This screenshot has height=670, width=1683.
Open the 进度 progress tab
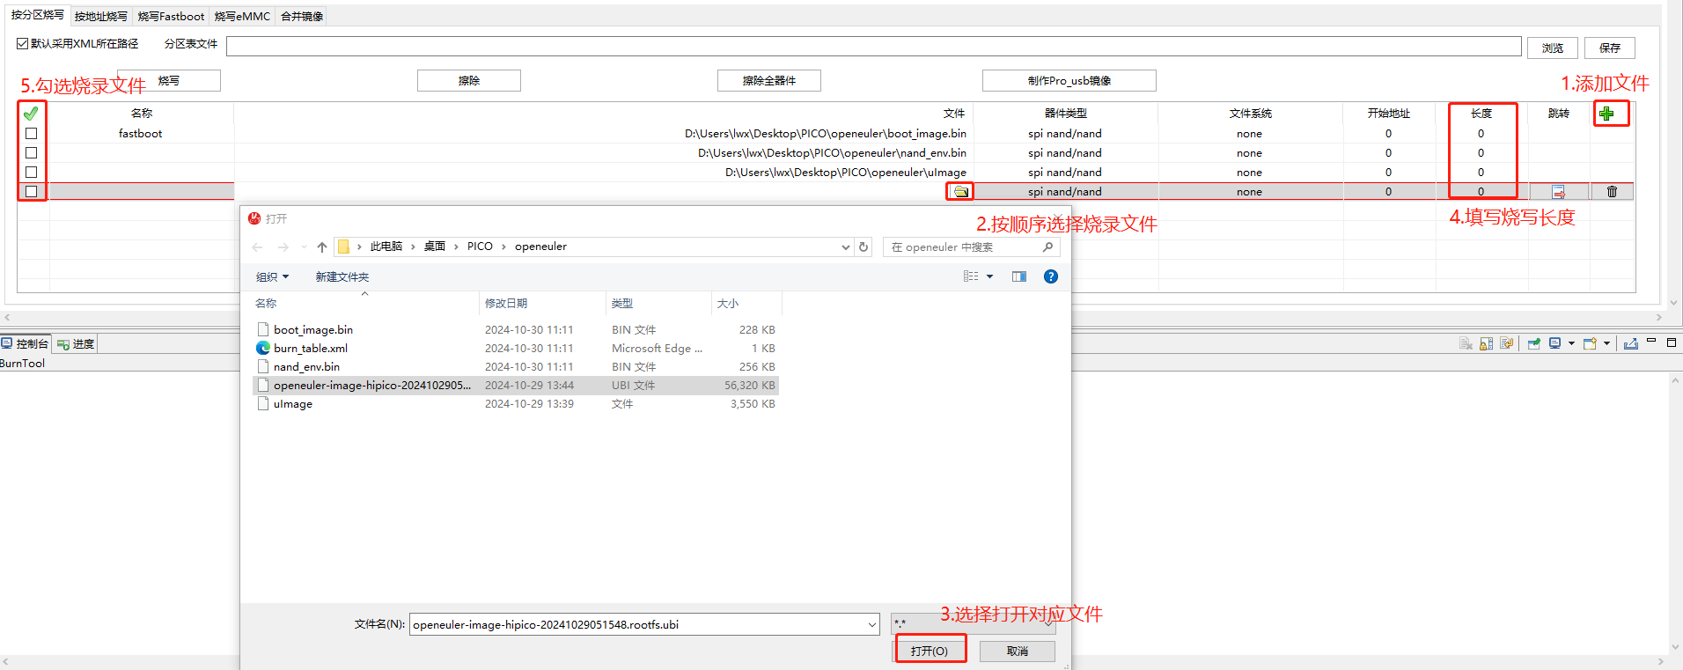click(76, 344)
